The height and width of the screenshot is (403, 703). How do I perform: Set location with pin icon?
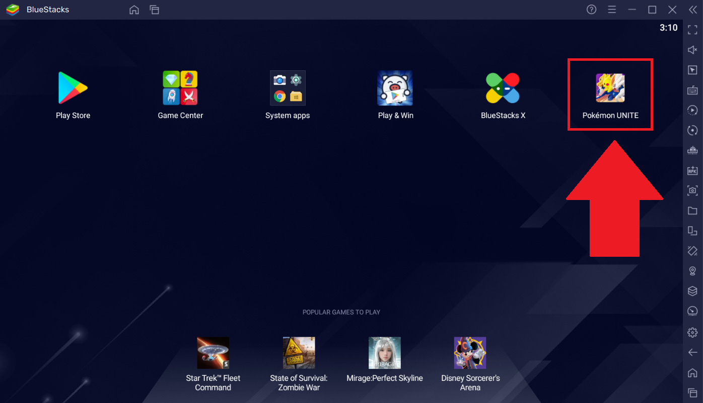692,271
